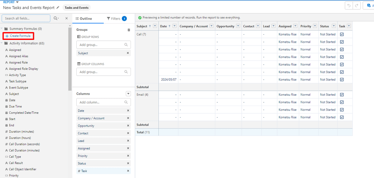Remove Subject group with its X
Screen dimensions: 374x178
point(128,53)
